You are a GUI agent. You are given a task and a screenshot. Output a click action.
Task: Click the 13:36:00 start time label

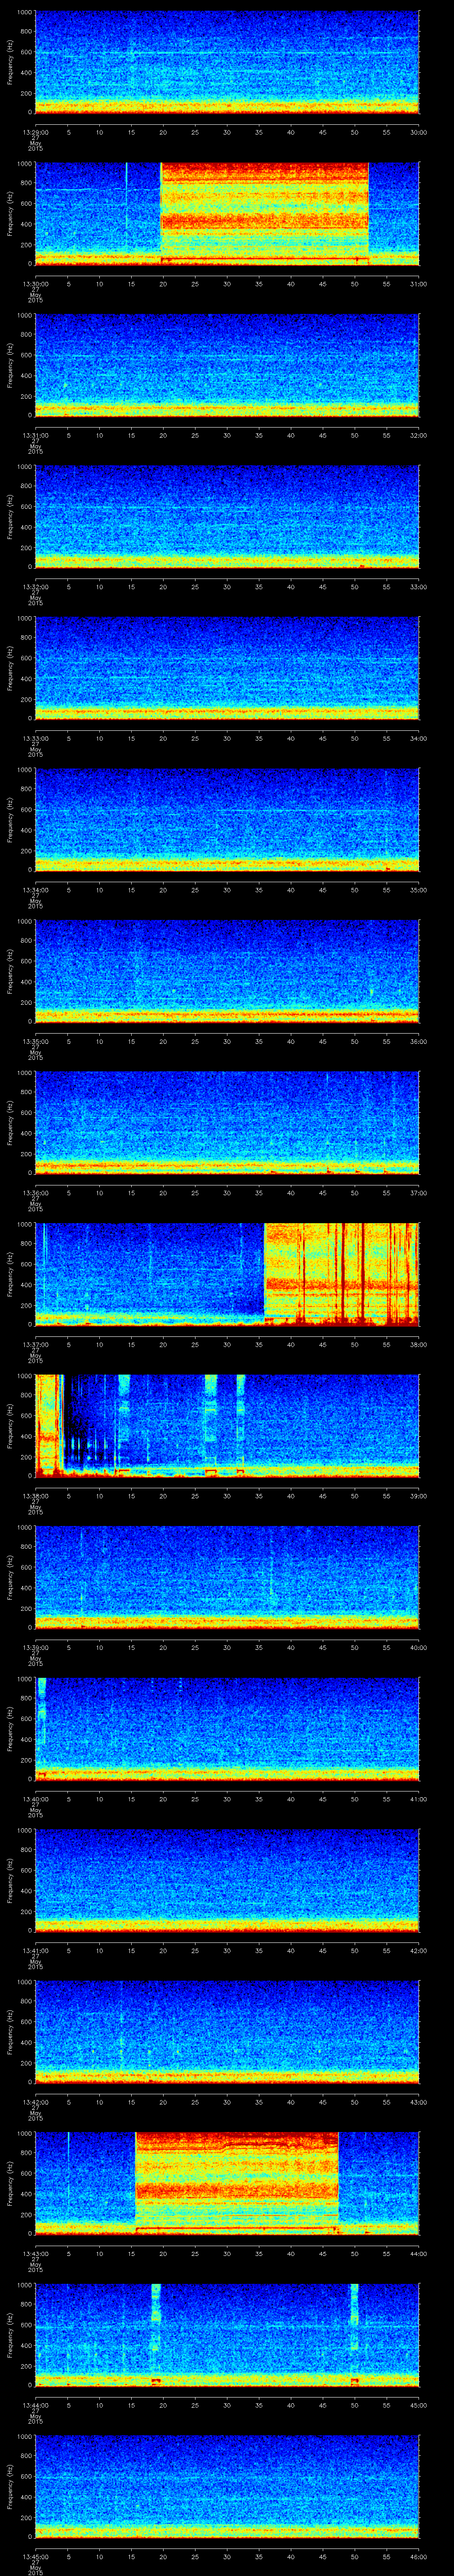(35, 1193)
